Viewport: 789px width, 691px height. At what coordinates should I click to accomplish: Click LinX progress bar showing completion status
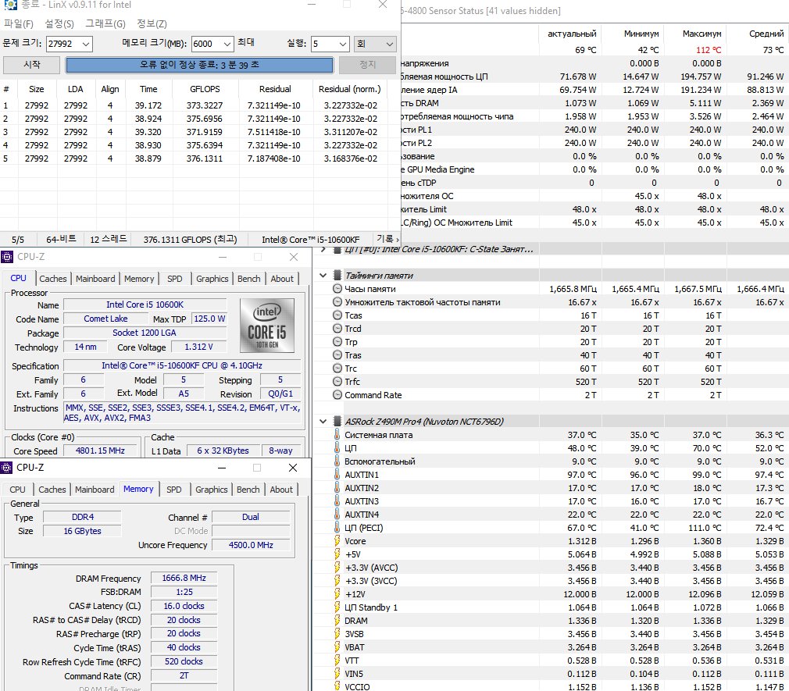pyautogui.click(x=199, y=65)
